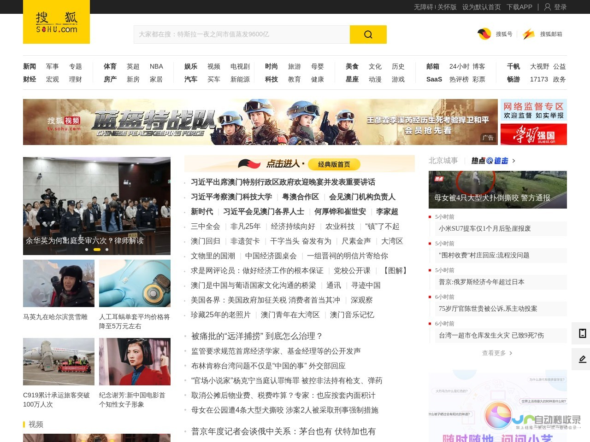
Task: Click the yellow search magnifier button
Action: (x=368, y=35)
